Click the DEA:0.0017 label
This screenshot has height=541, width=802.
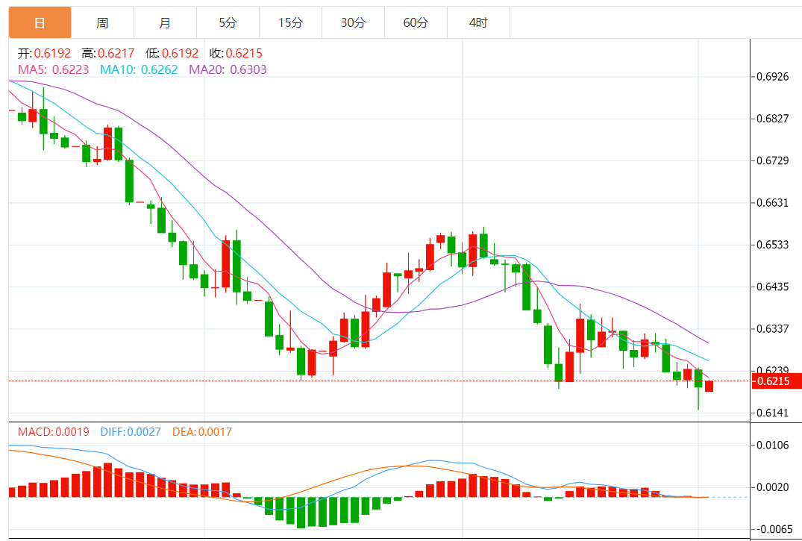(x=202, y=432)
